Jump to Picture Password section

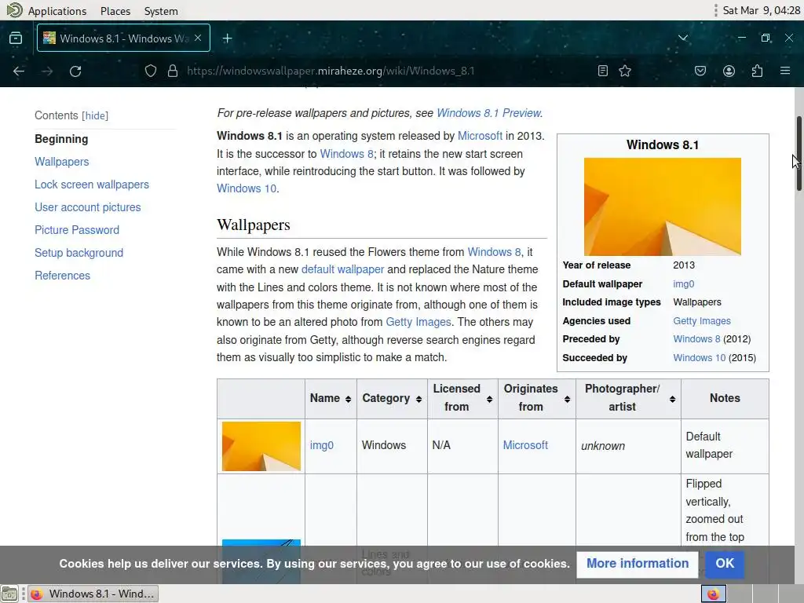pos(77,230)
